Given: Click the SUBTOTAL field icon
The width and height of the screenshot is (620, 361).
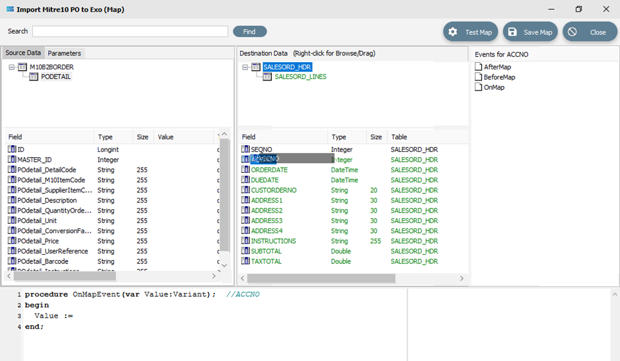Looking at the screenshot, I should tap(245, 251).
